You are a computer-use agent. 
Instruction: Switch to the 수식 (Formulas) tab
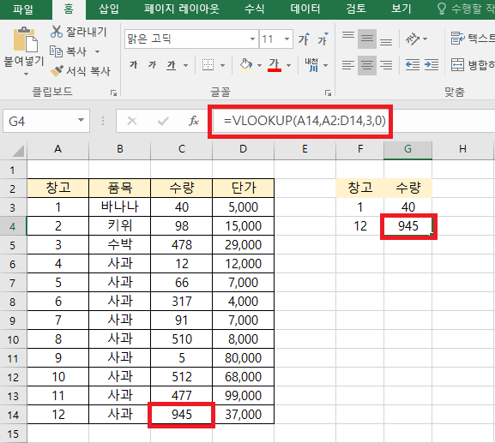click(x=254, y=9)
